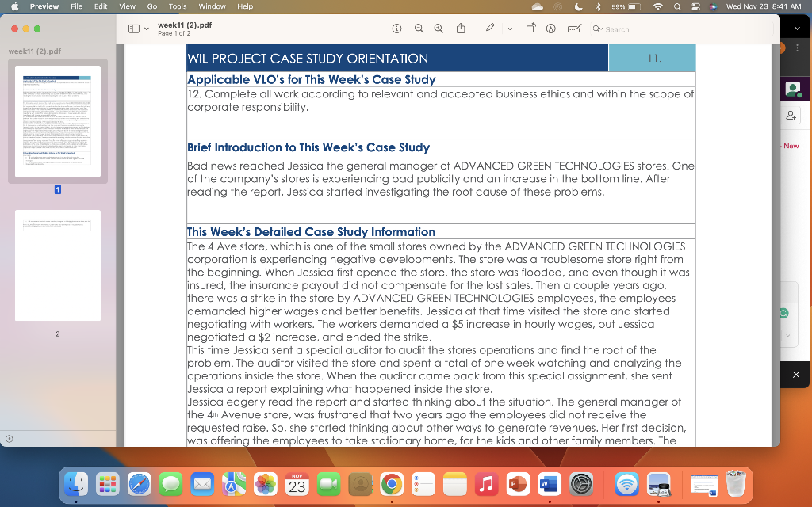Open Messages from the Dock
This screenshot has width=812, height=507.
(x=171, y=485)
